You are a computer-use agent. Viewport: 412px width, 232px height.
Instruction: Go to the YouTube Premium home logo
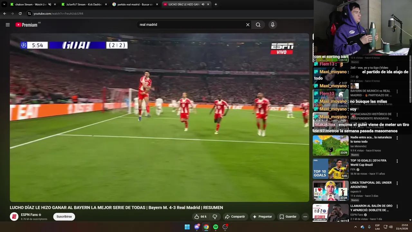pyautogui.click(x=26, y=24)
